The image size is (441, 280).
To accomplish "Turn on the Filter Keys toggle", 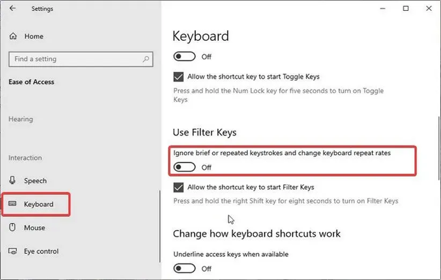I will [x=185, y=167].
